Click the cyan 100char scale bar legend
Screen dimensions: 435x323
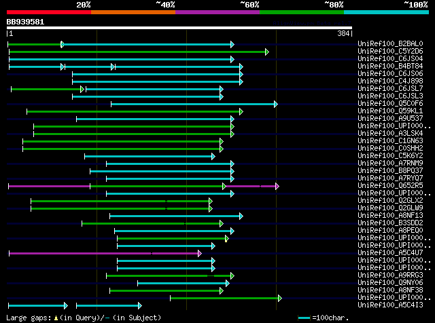(x=304, y=318)
